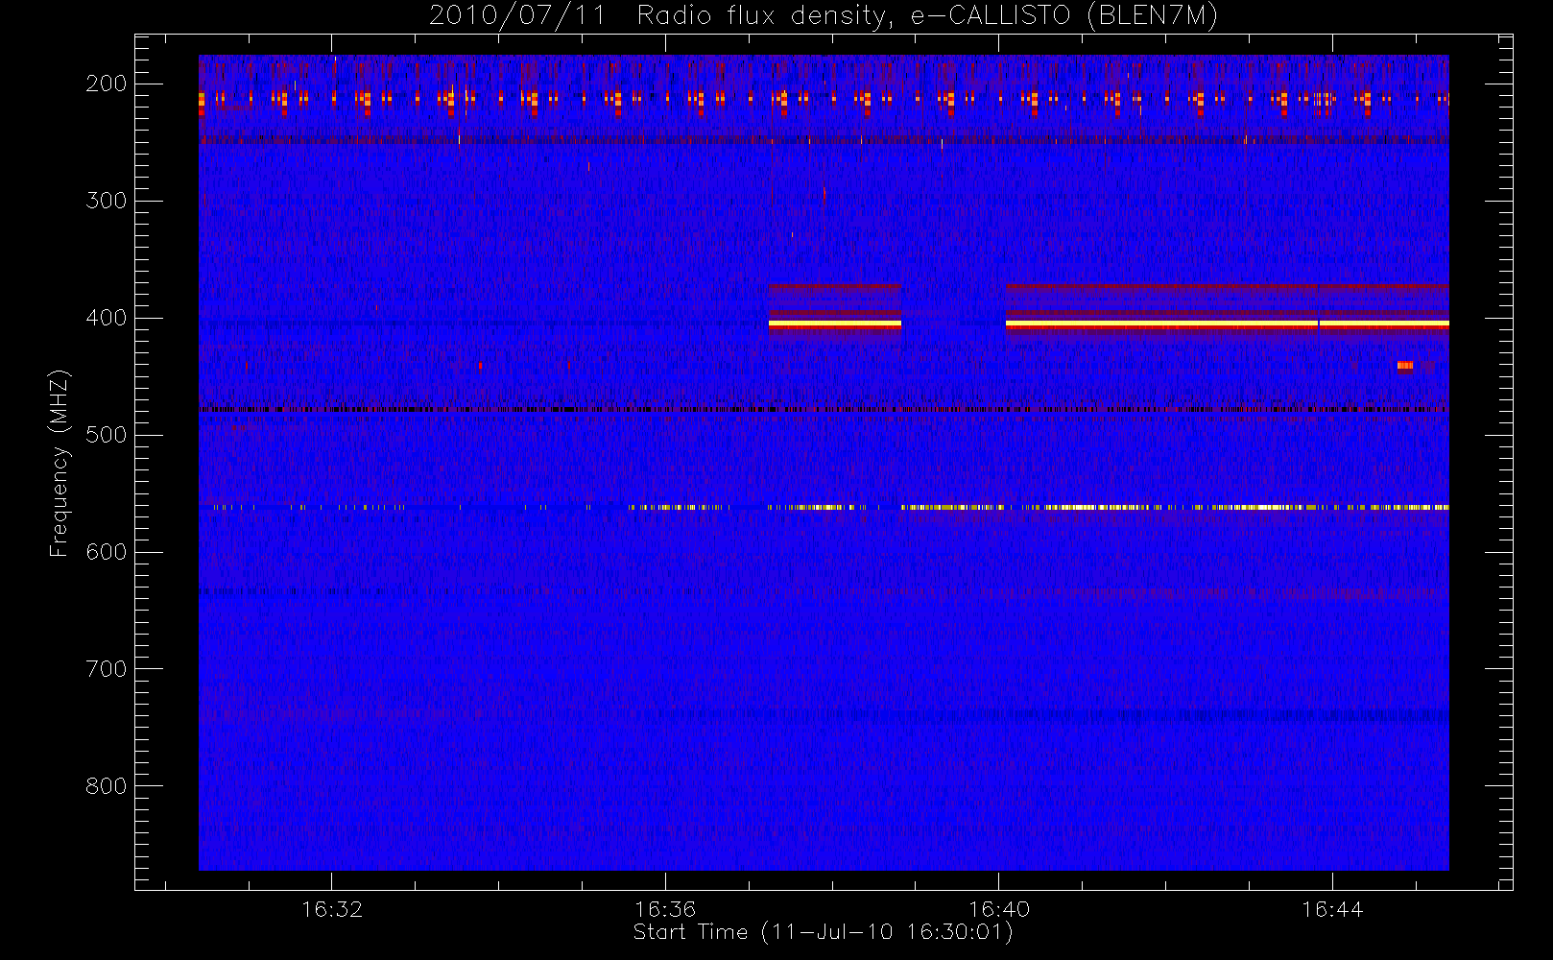Click the dark interference line near 480 MHz
The image size is (1553, 960).
click(x=824, y=410)
